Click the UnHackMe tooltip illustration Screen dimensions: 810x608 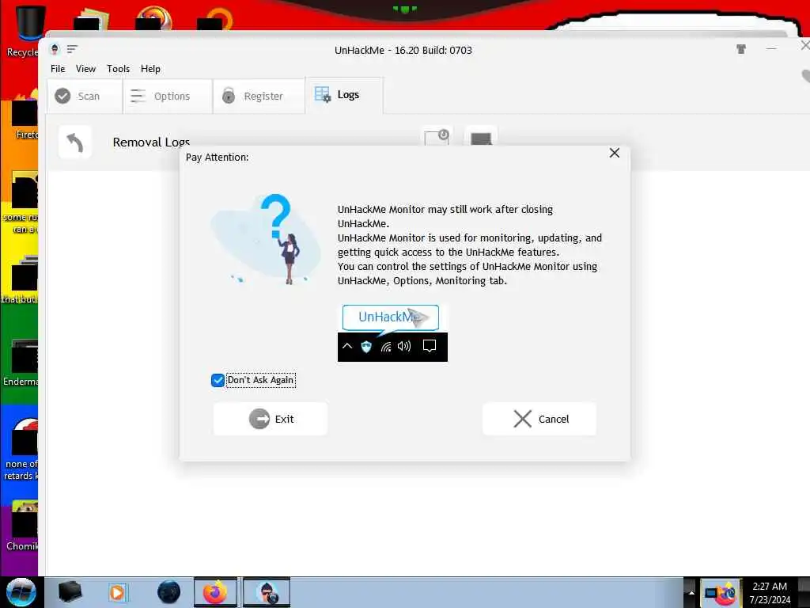(x=392, y=333)
